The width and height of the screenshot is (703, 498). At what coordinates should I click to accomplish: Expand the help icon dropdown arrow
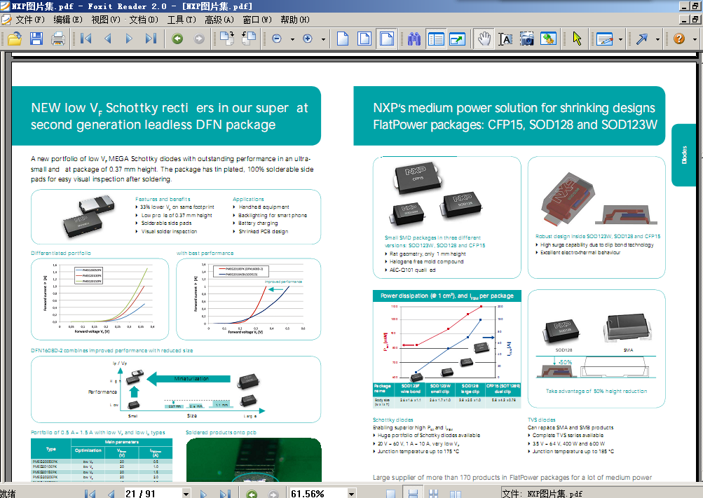coord(695,39)
